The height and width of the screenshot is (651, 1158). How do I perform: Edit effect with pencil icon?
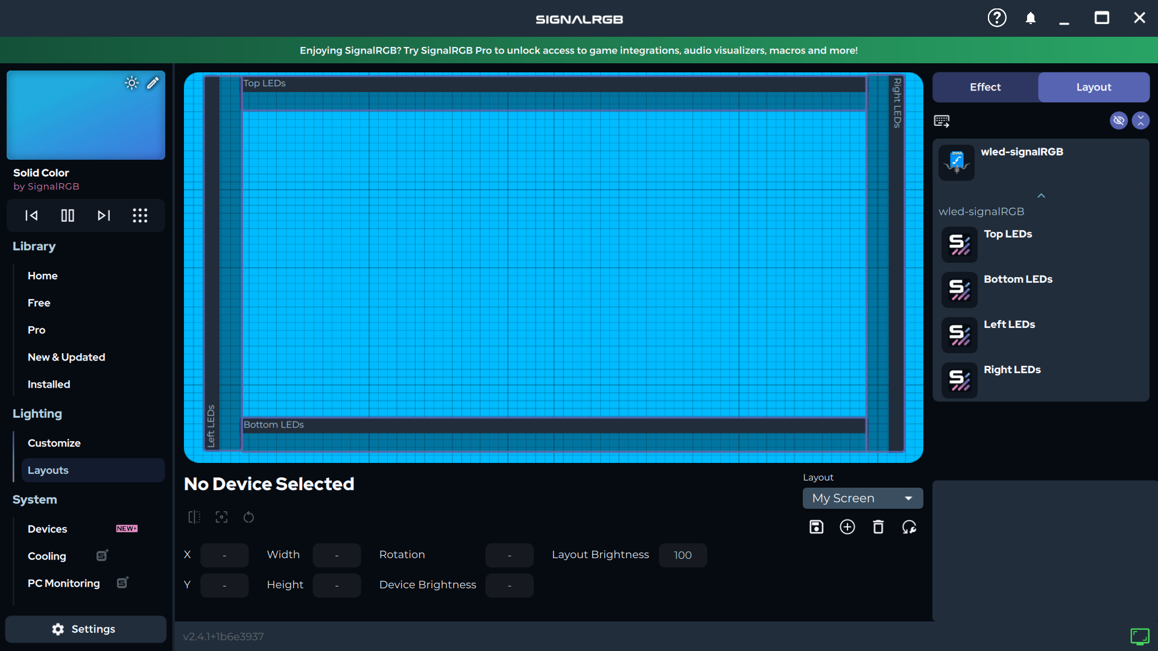click(153, 83)
